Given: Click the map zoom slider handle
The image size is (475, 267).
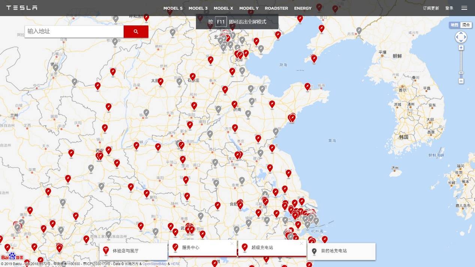Looking at the screenshot, I should (x=461, y=73).
